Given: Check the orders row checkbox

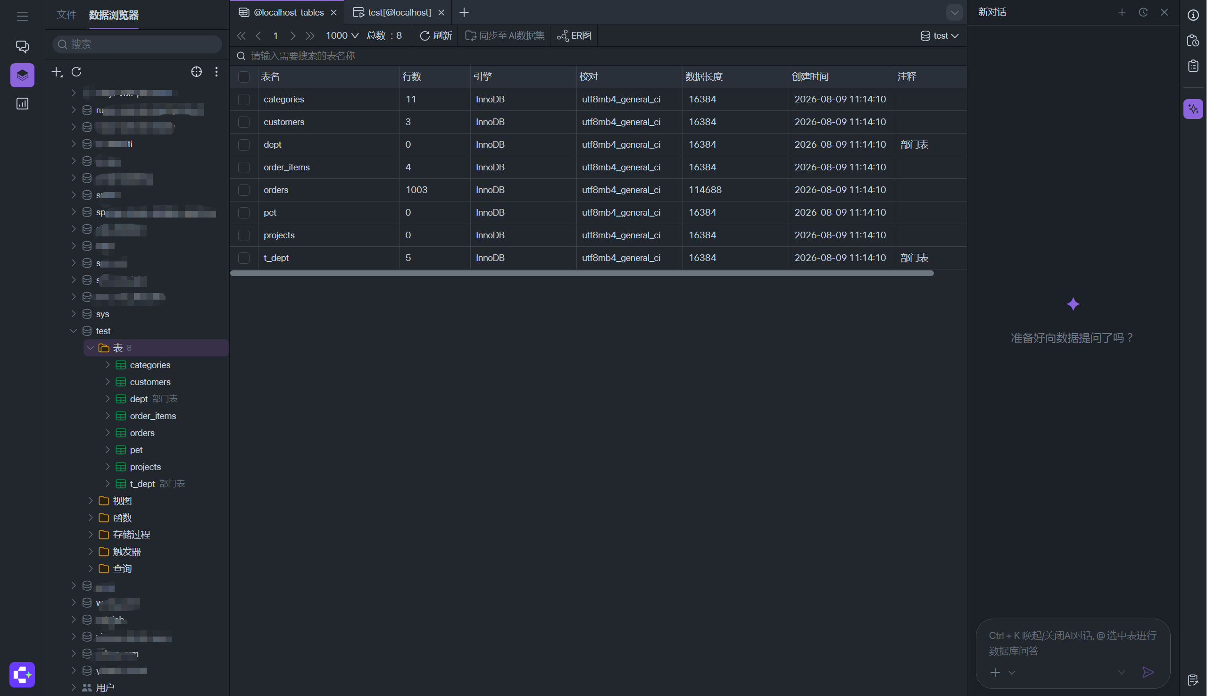Looking at the screenshot, I should point(244,190).
